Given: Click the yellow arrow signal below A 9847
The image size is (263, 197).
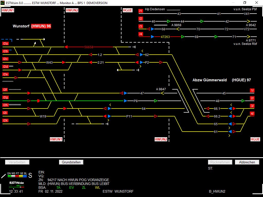Looking at the screenshot, I should [162, 93].
